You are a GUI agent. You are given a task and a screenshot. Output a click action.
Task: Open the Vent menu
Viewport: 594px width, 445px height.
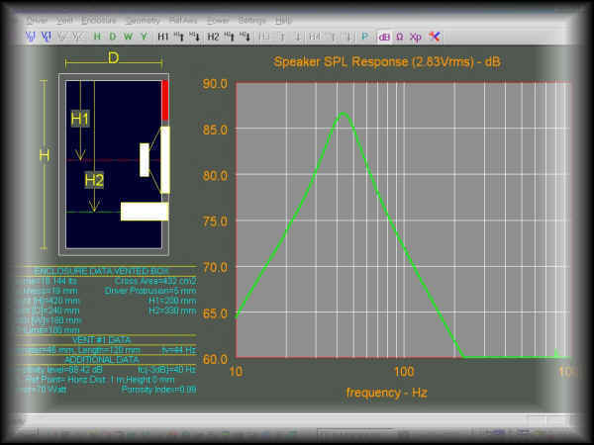tap(65, 20)
